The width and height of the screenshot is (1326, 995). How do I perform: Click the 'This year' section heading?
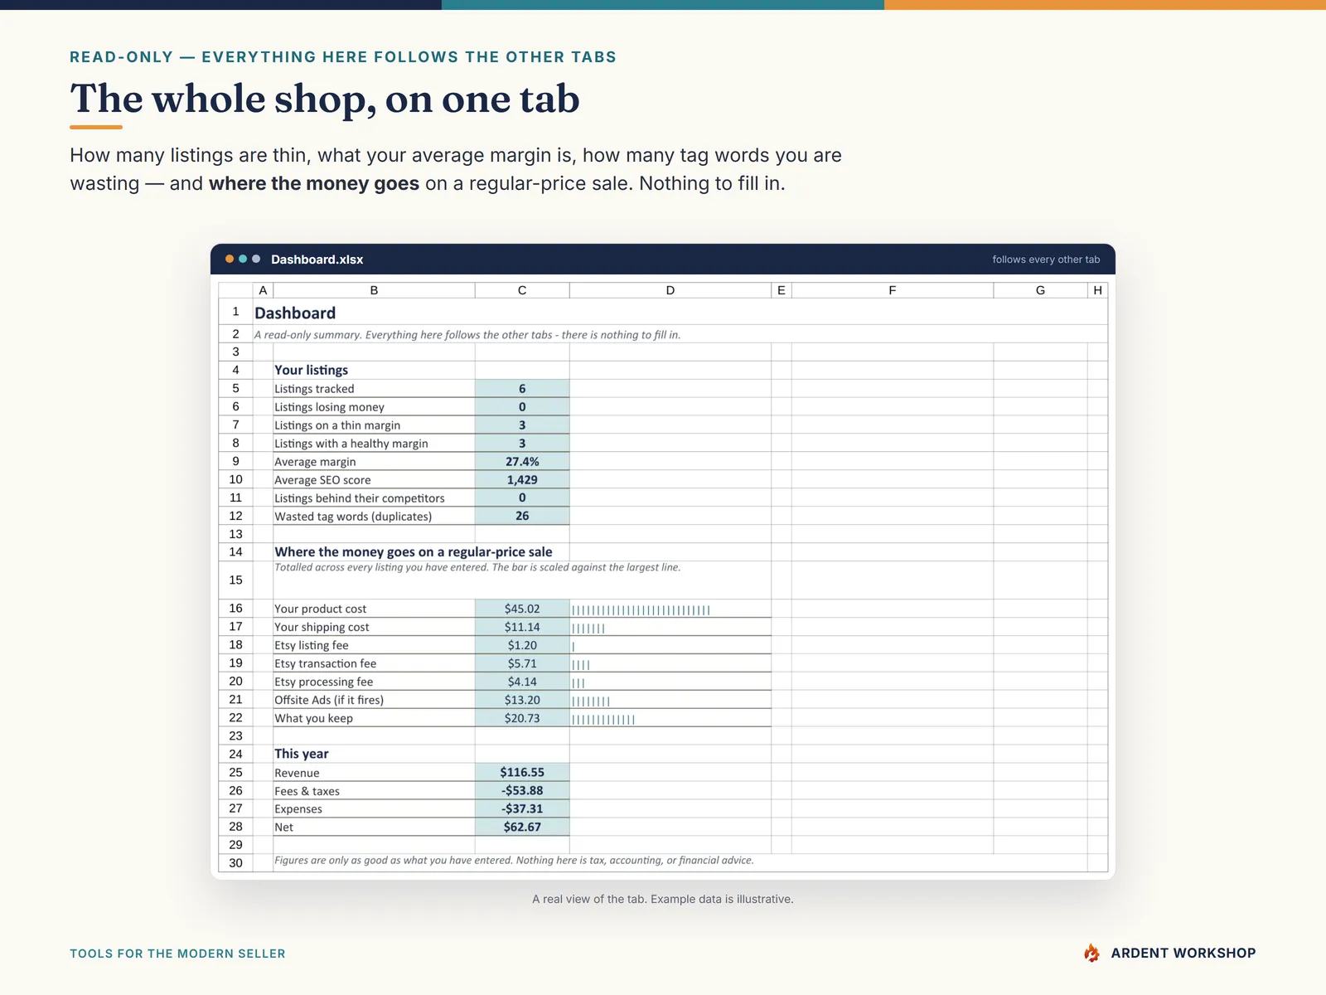pyautogui.click(x=301, y=754)
